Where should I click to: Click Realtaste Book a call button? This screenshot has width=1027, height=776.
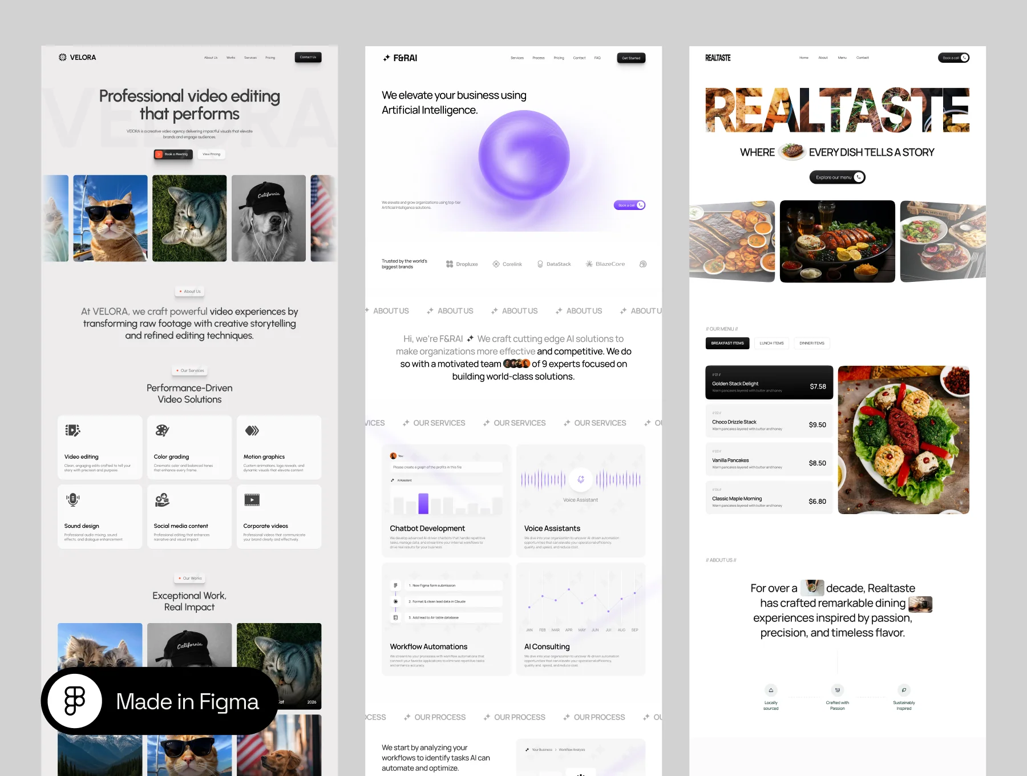click(x=954, y=58)
